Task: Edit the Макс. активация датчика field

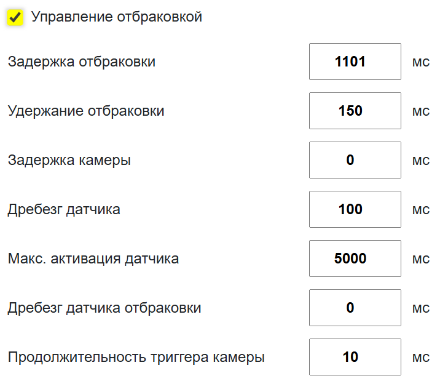Action: (355, 259)
